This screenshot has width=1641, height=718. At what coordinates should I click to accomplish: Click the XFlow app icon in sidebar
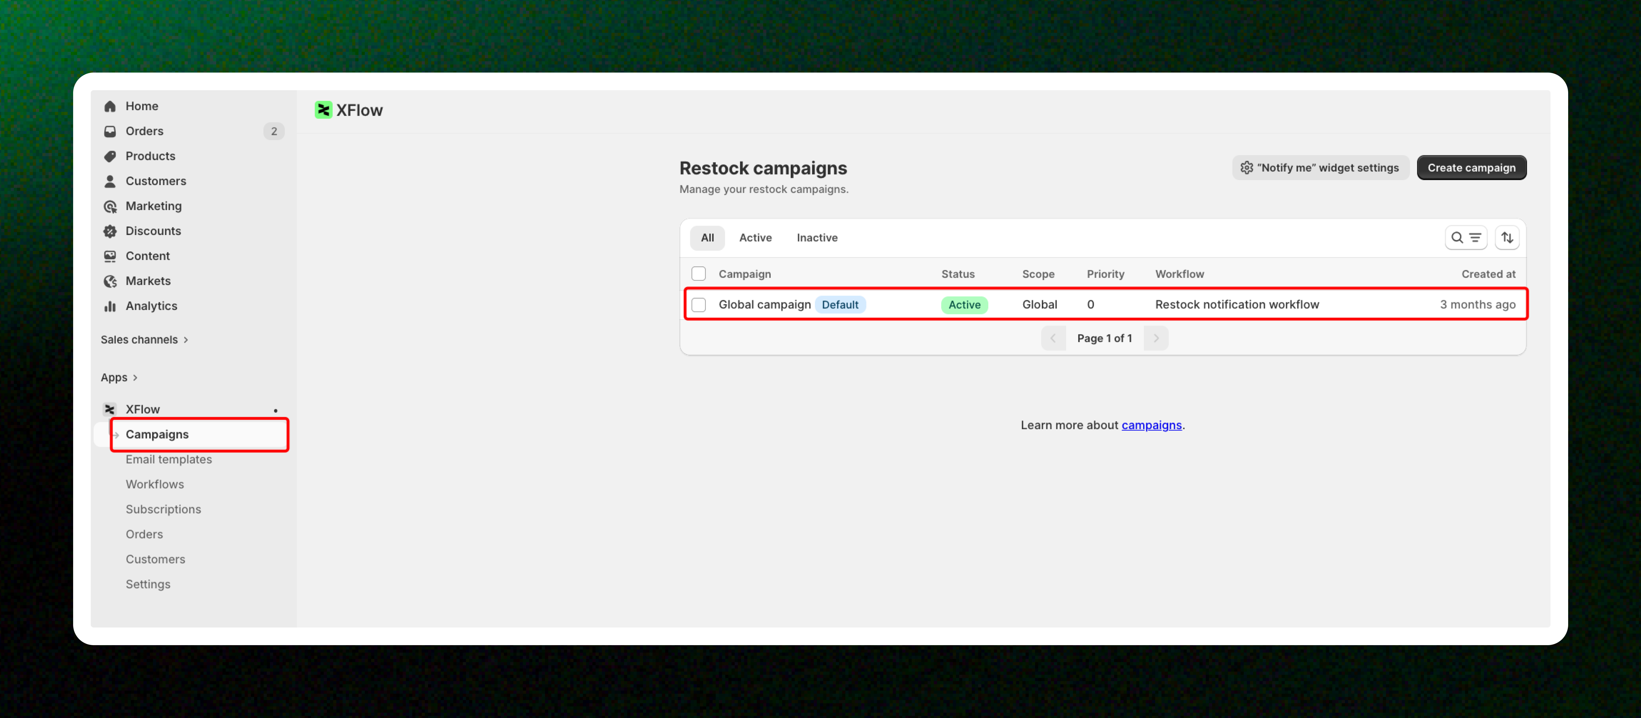click(110, 410)
